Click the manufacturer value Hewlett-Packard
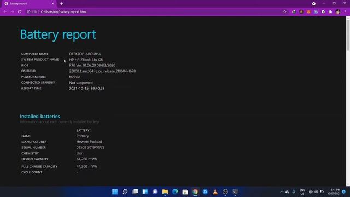The image size is (350, 197). pyautogui.click(x=89, y=142)
